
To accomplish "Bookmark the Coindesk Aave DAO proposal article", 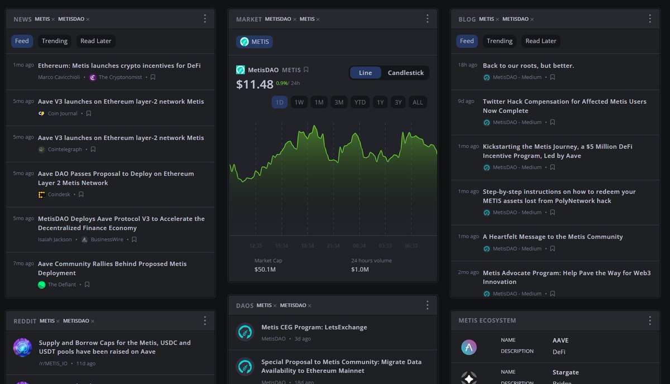I will point(81,195).
